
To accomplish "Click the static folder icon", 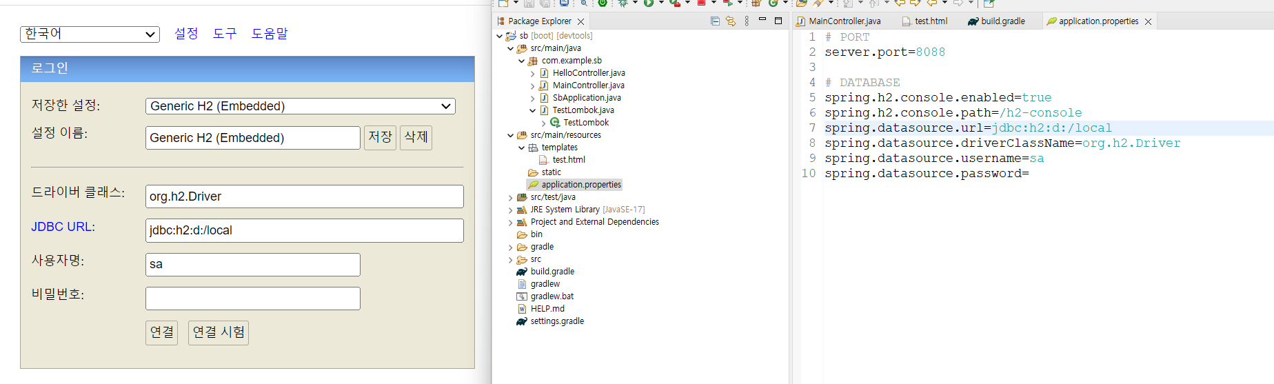I will tap(533, 172).
